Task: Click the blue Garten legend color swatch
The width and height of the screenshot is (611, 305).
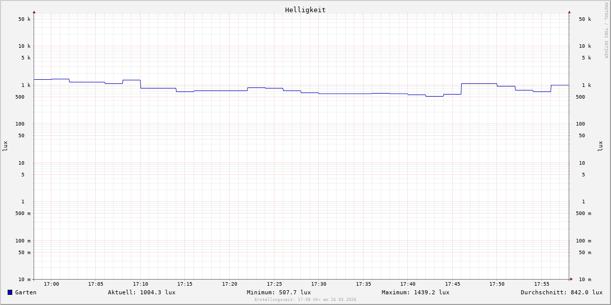Action: coord(10,292)
